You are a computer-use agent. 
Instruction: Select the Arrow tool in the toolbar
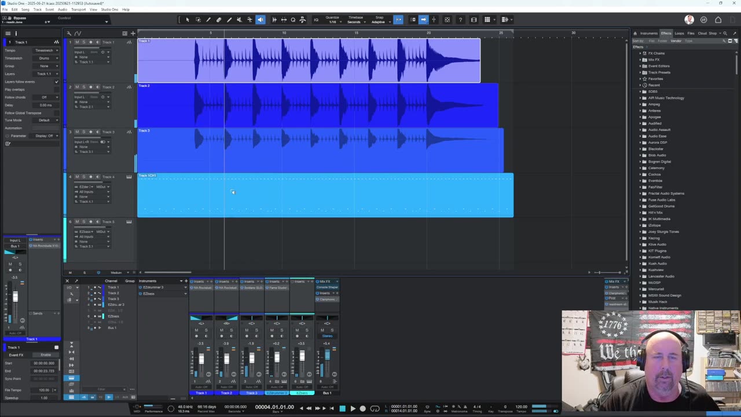188,20
